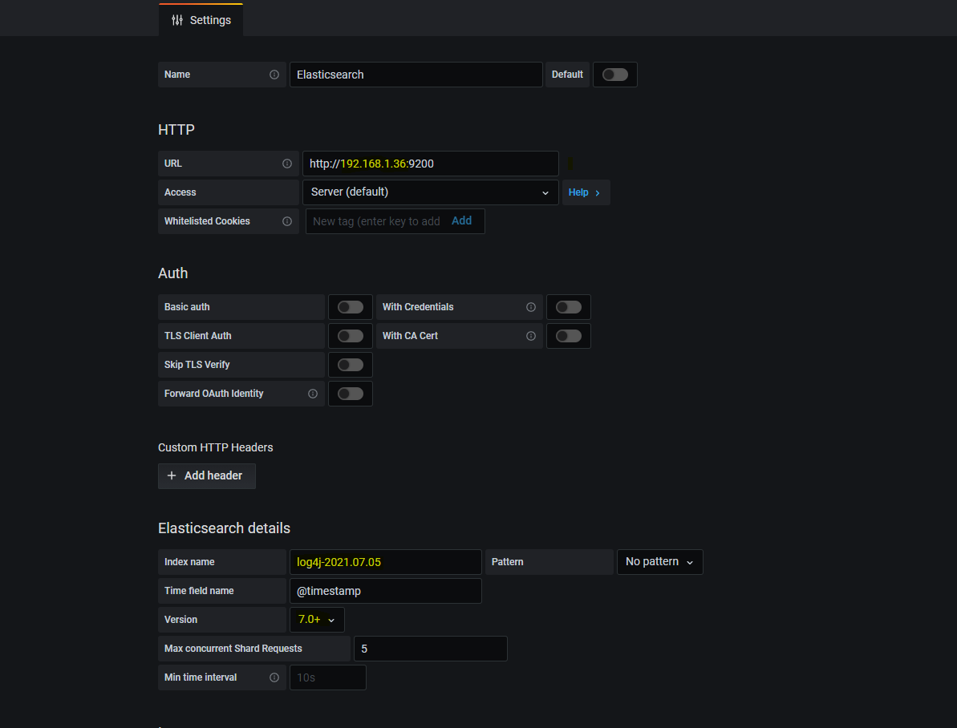Image resolution: width=957 pixels, height=728 pixels.
Task: Click the URL field info icon
Action: pyautogui.click(x=287, y=164)
